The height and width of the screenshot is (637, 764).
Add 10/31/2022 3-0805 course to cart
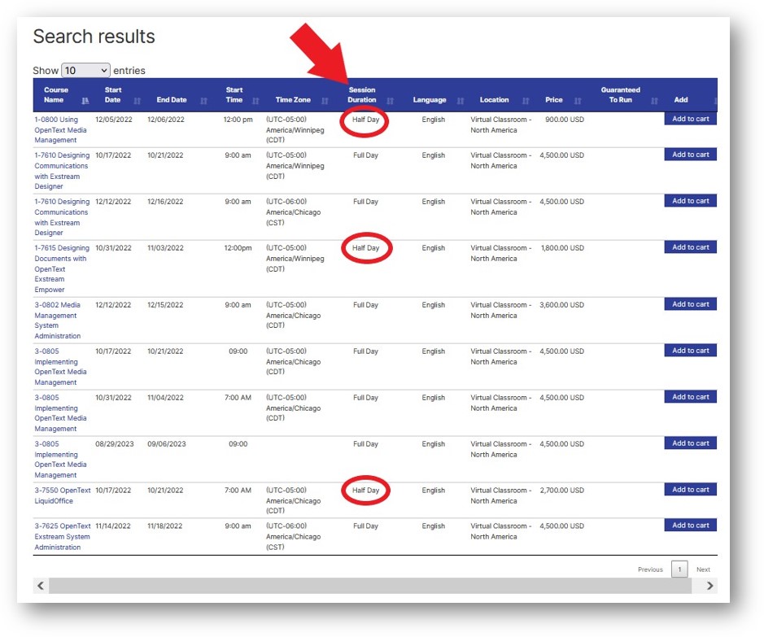(x=691, y=396)
